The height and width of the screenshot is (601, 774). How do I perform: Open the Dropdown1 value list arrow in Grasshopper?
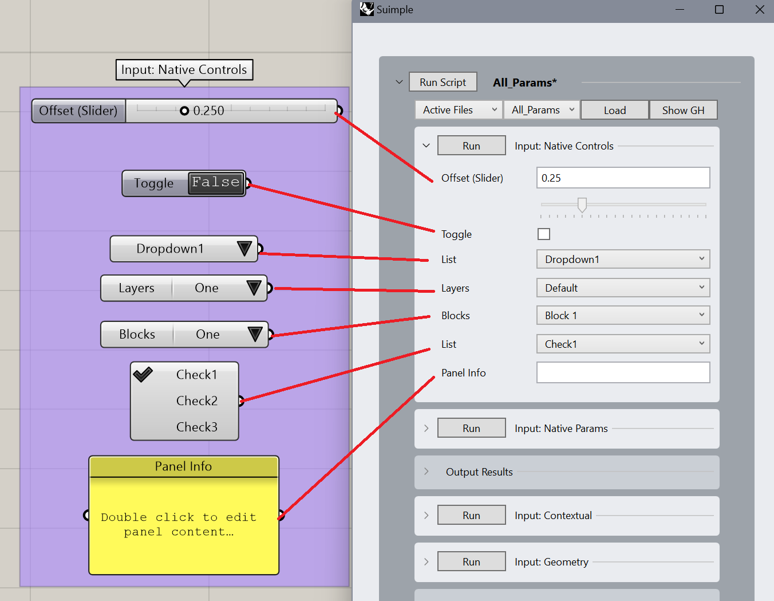click(244, 249)
